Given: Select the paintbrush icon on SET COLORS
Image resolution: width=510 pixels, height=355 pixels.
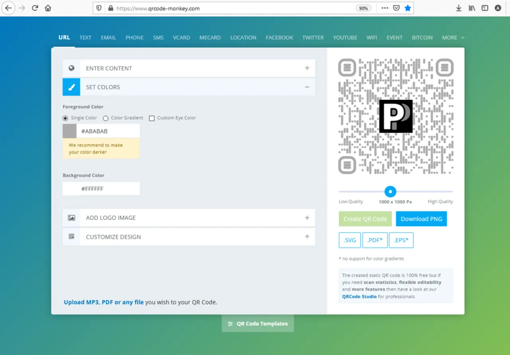Looking at the screenshot, I should click(x=71, y=87).
